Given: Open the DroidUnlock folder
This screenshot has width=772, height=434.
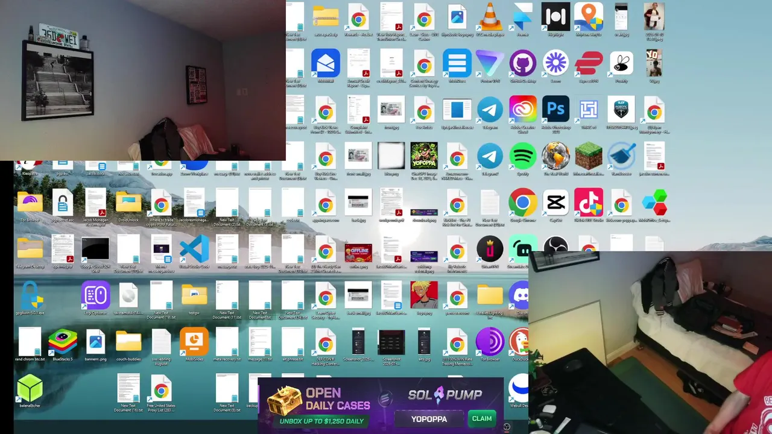Looking at the screenshot, I should (128, 203).
